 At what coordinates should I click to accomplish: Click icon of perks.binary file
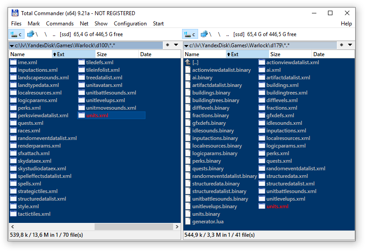188,161
